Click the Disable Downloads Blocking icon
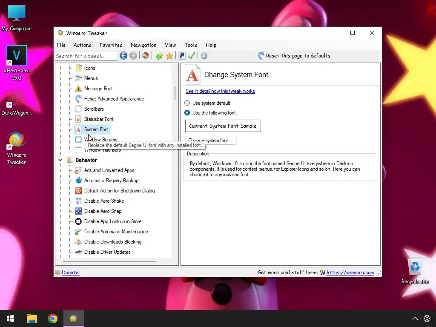 click(x=79, y=242)
